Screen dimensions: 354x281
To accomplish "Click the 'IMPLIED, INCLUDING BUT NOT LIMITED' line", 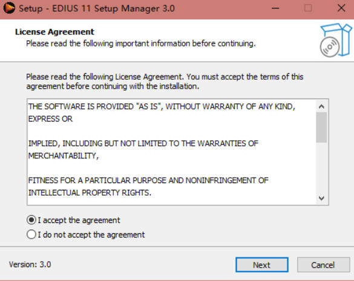I will (x=143, y=143).
